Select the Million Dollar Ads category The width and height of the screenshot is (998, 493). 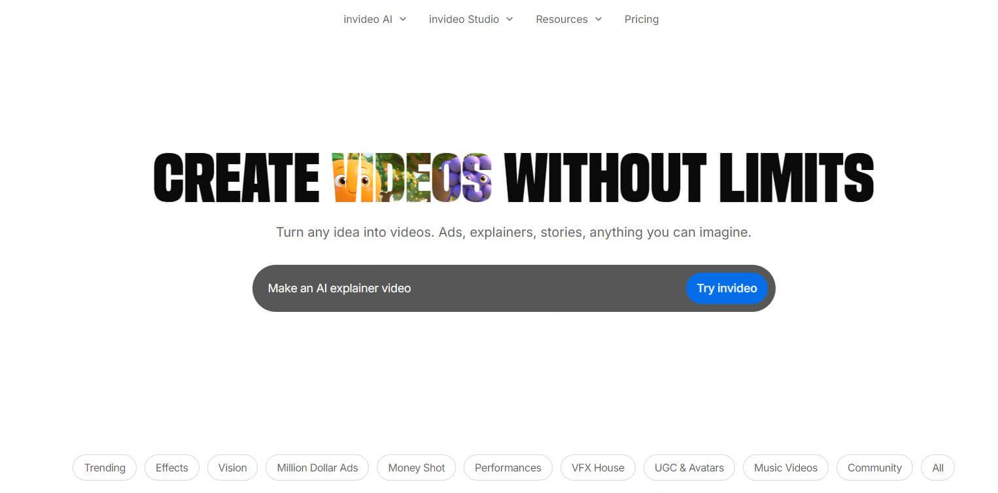[x=317, y=467]
